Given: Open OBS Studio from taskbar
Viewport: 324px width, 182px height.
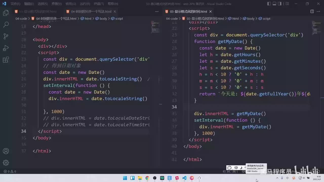Looking at the screenshot, I should click(155, 178).
